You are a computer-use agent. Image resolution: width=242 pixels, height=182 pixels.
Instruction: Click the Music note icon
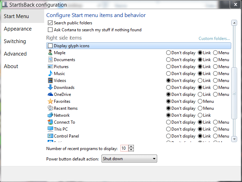[50, 74]
